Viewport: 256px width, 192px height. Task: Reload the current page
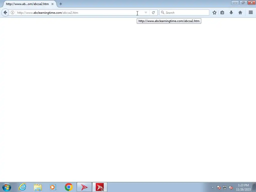(153, 12)
